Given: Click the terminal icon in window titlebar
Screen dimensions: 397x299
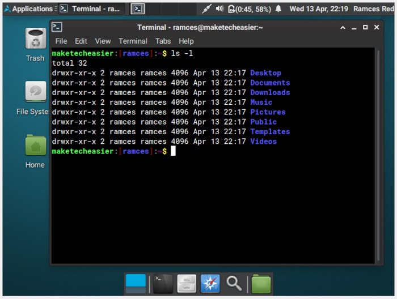Looking at the screenshot, I should click(x=57, y=27).
